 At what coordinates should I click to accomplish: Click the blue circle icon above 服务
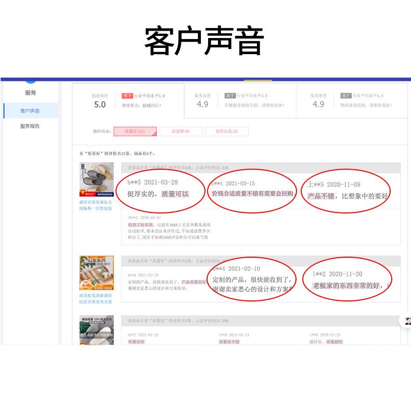pyautogui.click(x=31, y=80)
